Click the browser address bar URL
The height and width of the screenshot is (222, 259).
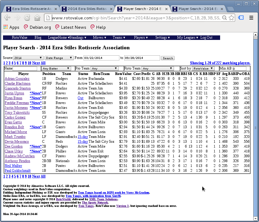pos(136,18)
